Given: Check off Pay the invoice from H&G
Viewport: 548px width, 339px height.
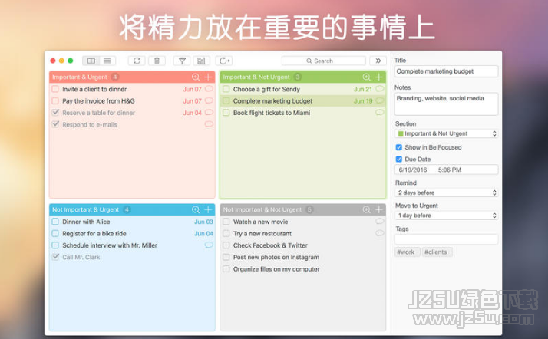Looking at the screenshot, I should click(x=55, y=101).
